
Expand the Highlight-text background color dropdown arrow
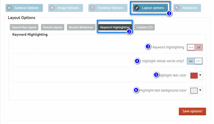(x=200, y=90)
